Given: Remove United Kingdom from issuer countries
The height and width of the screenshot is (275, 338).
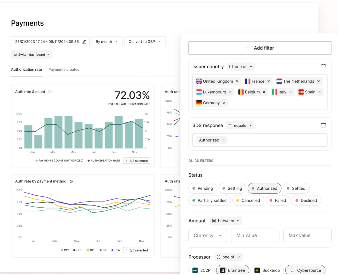Looking at the screenshot, I should [237, 81].
